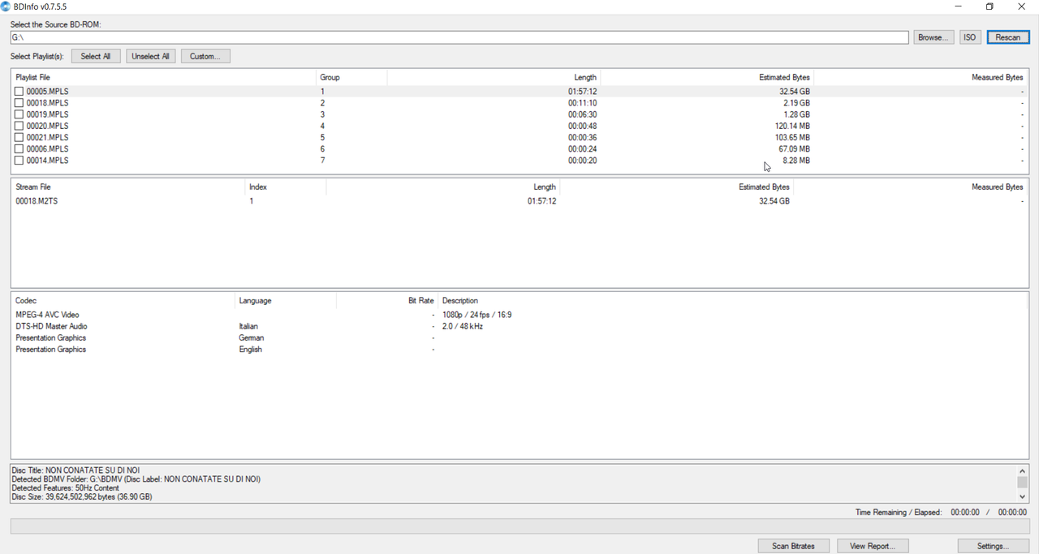1039x554 pixels.
Task: Click the ISO button
Action: pyautogui.click(x=970, y=37)
